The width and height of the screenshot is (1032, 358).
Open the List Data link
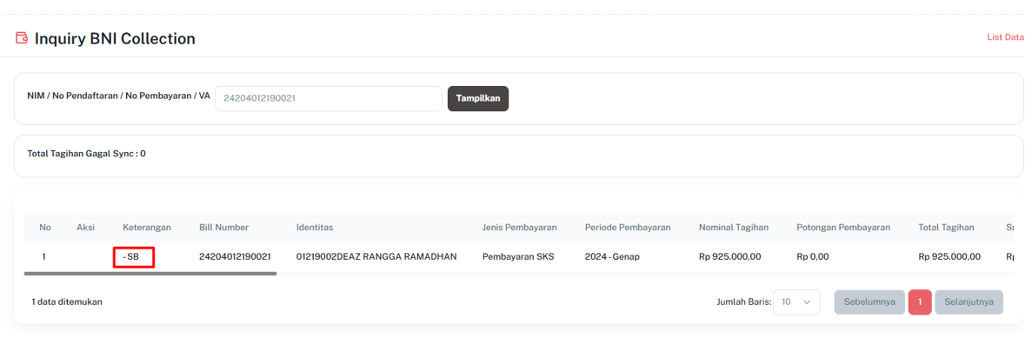coord(1005,37)
